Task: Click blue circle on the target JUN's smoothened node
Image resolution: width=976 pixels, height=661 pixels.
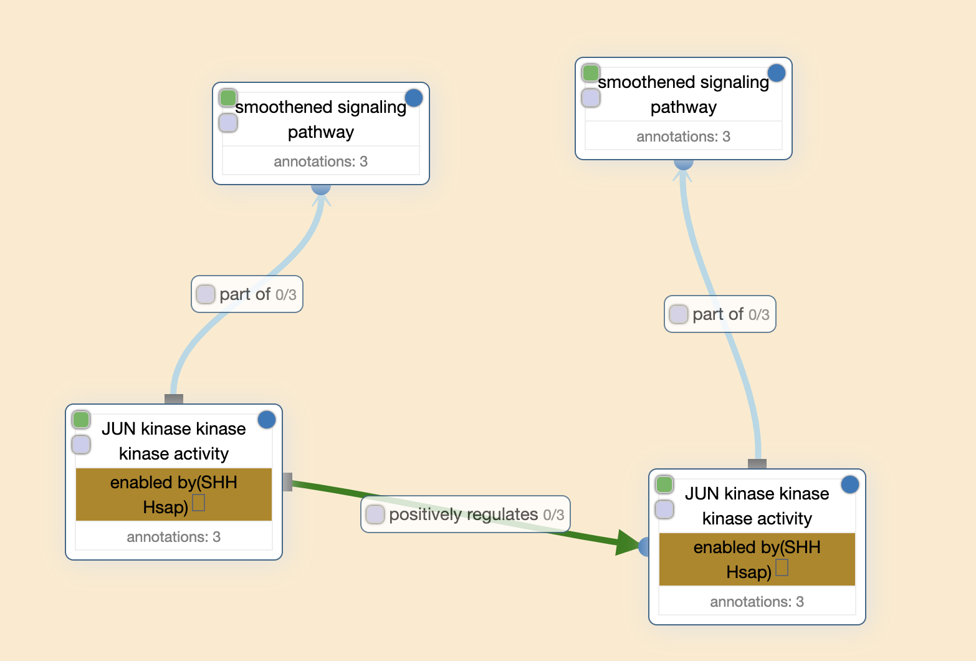Action: coord(777,73)
